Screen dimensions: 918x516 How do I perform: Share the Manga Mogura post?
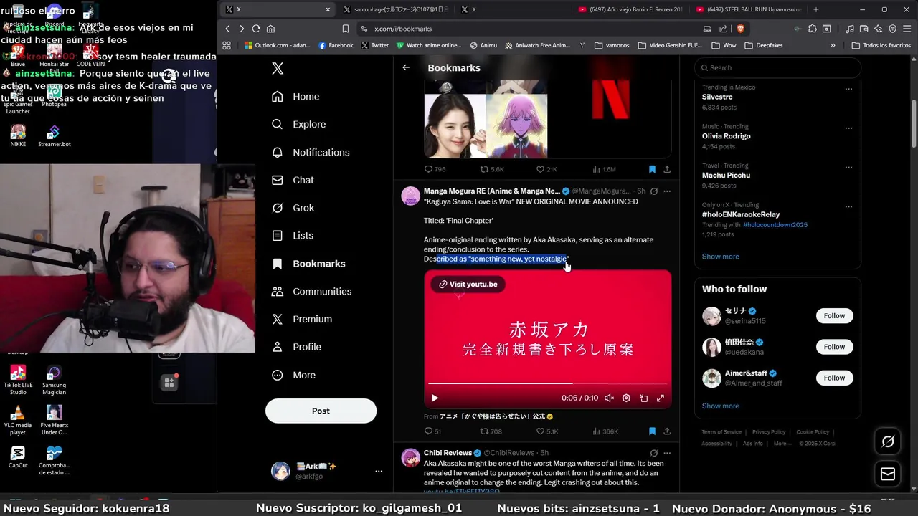tap(667, 431)
